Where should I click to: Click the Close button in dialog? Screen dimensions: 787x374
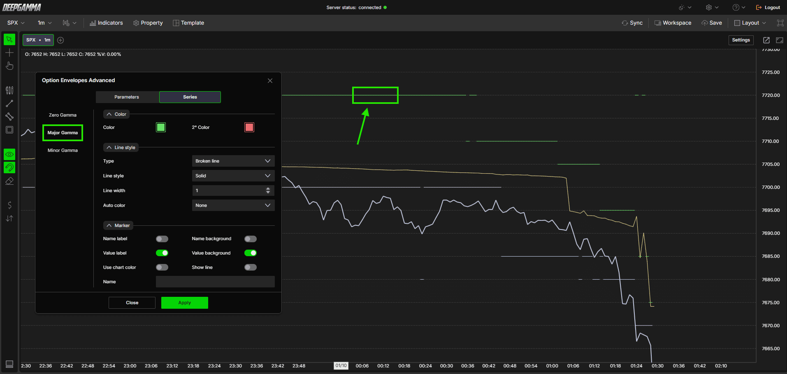pyautogui.click(x=132, y=303)
